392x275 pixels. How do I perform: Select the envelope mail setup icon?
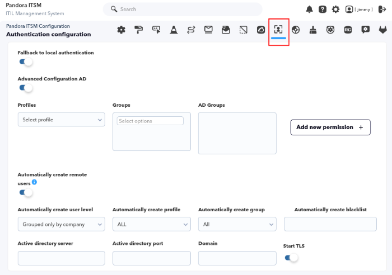pos(208,30)
